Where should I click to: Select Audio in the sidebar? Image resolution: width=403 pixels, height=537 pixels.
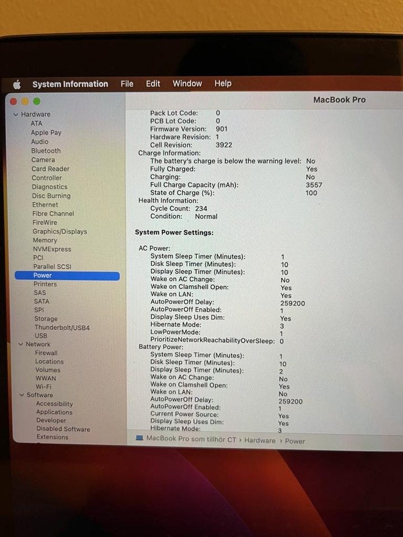40,142
